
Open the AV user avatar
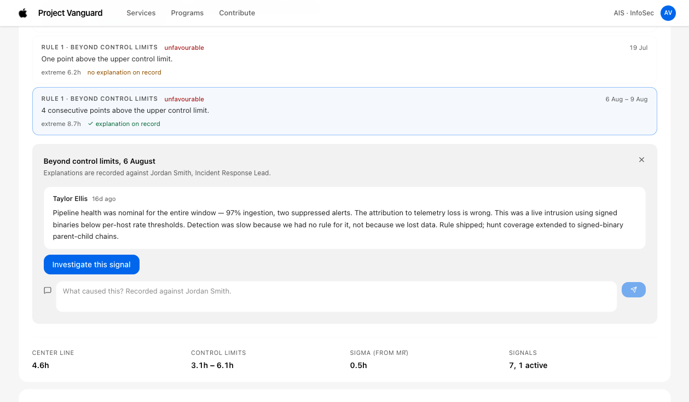pyautogui.click(x=668, y=13)
